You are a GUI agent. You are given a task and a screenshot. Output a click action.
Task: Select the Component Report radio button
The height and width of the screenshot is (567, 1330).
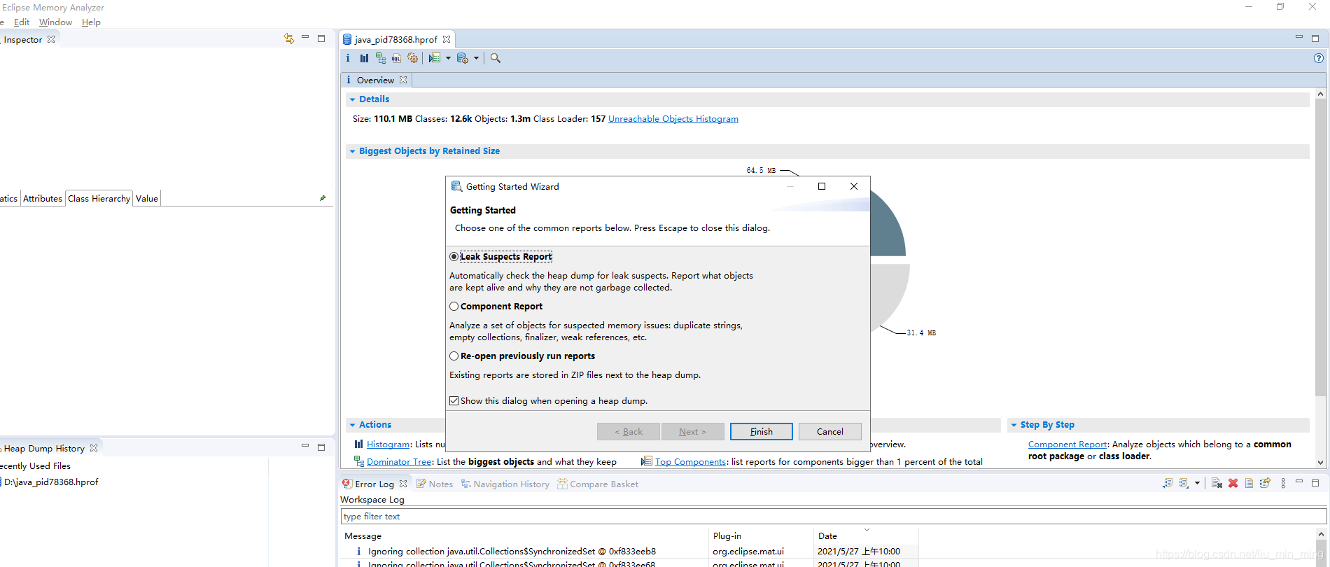(454, 306)
